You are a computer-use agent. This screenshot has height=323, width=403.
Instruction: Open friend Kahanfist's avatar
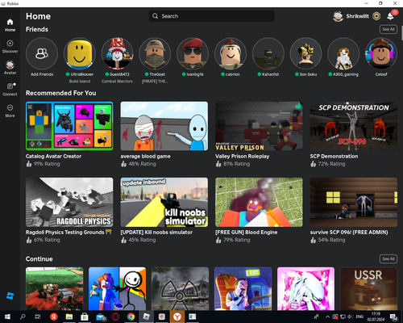pos(268,53)
